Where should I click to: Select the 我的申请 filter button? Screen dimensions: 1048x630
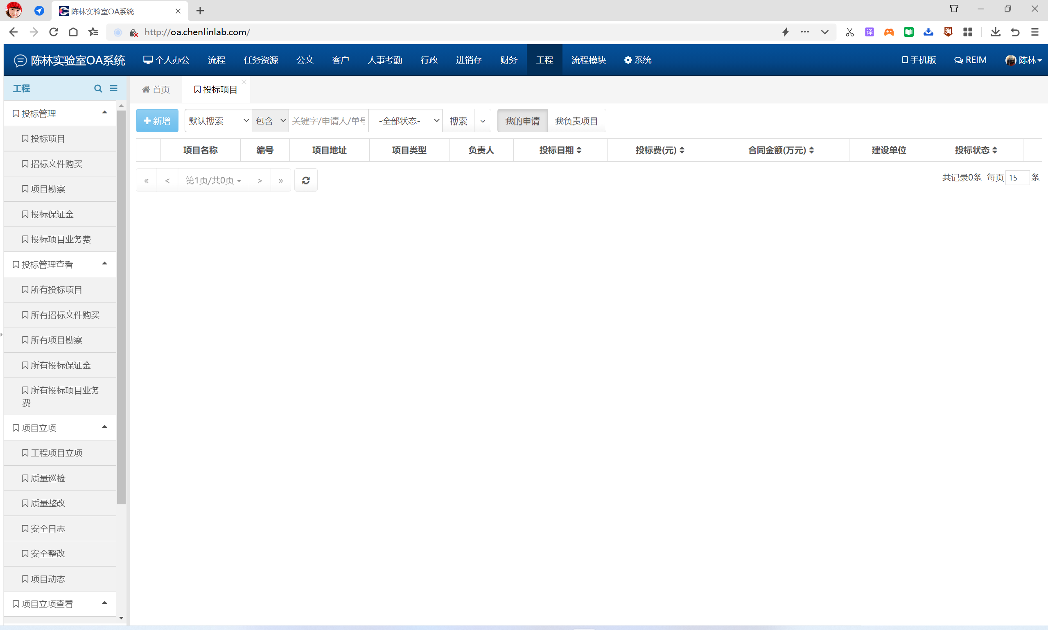tap(522, 121)
